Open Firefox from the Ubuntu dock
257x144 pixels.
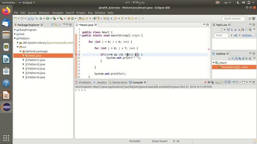(6, 11)
